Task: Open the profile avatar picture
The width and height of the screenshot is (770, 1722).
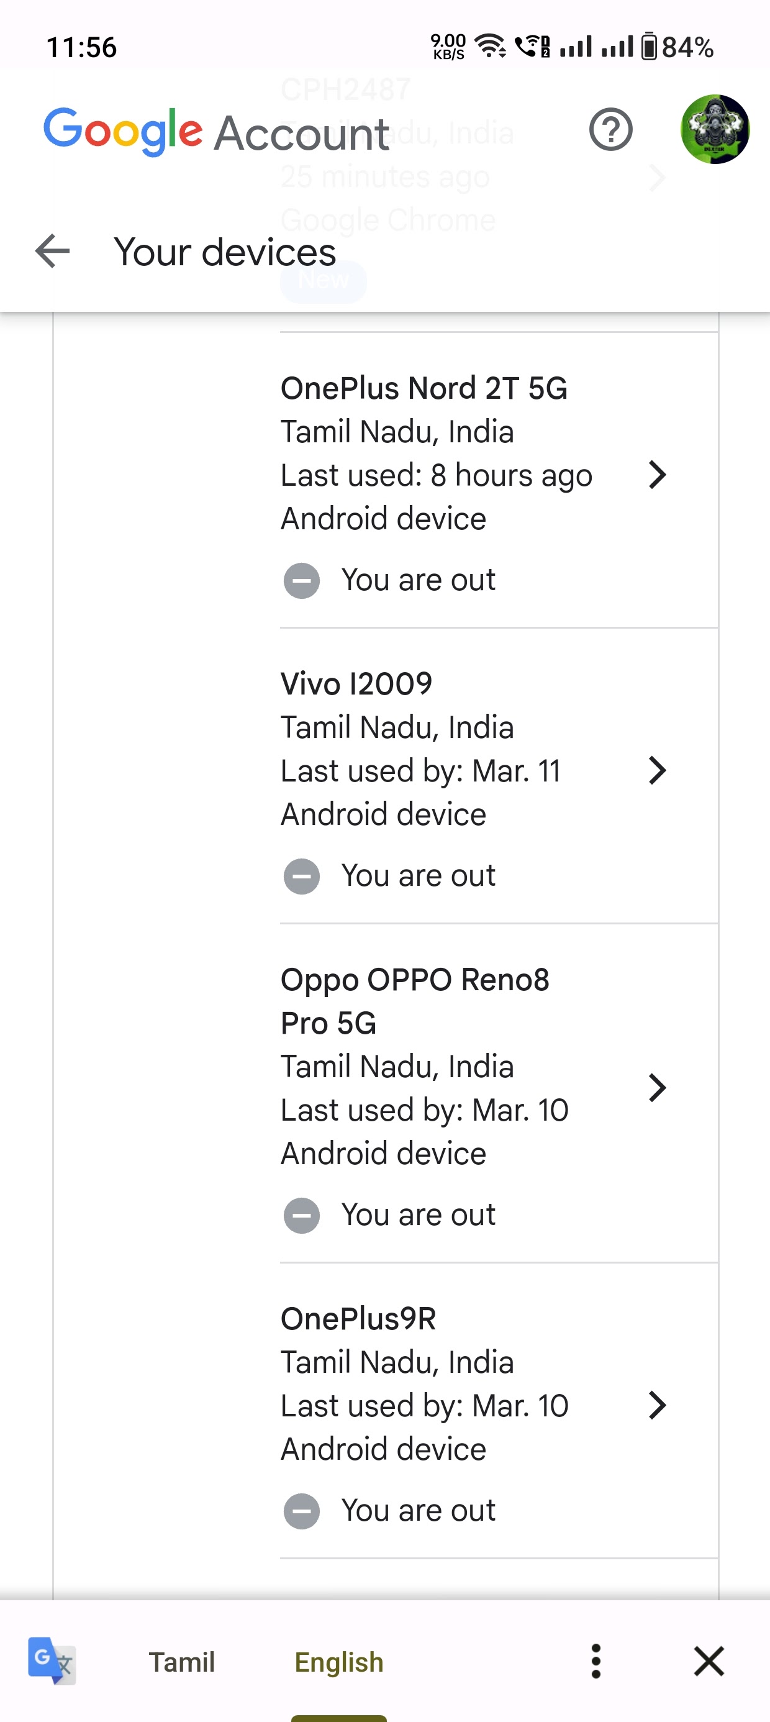Action: pos(715,130)
